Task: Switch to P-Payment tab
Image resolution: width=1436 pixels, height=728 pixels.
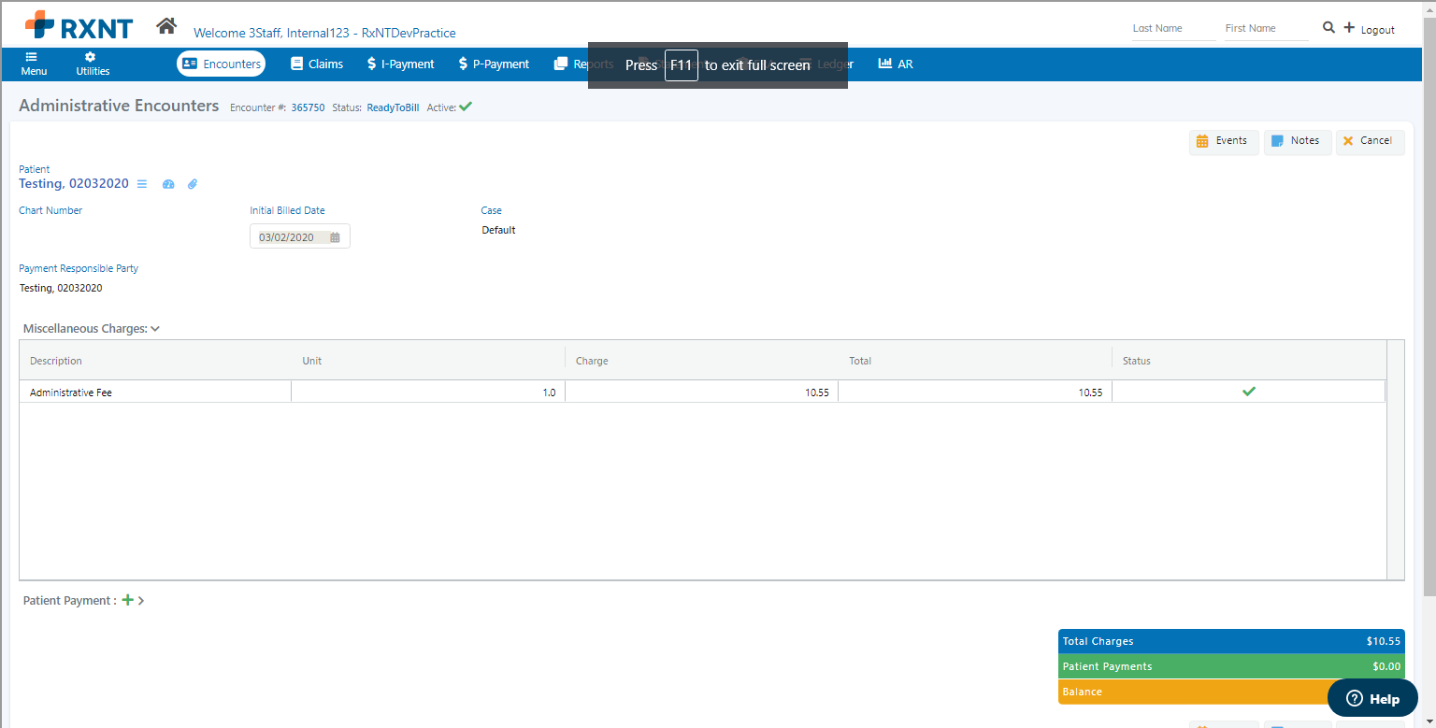Action: (x=494, y=64)
